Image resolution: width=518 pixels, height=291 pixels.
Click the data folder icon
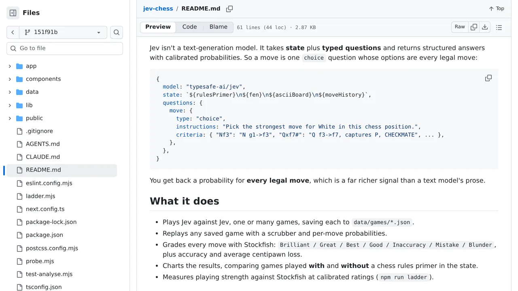19,92
